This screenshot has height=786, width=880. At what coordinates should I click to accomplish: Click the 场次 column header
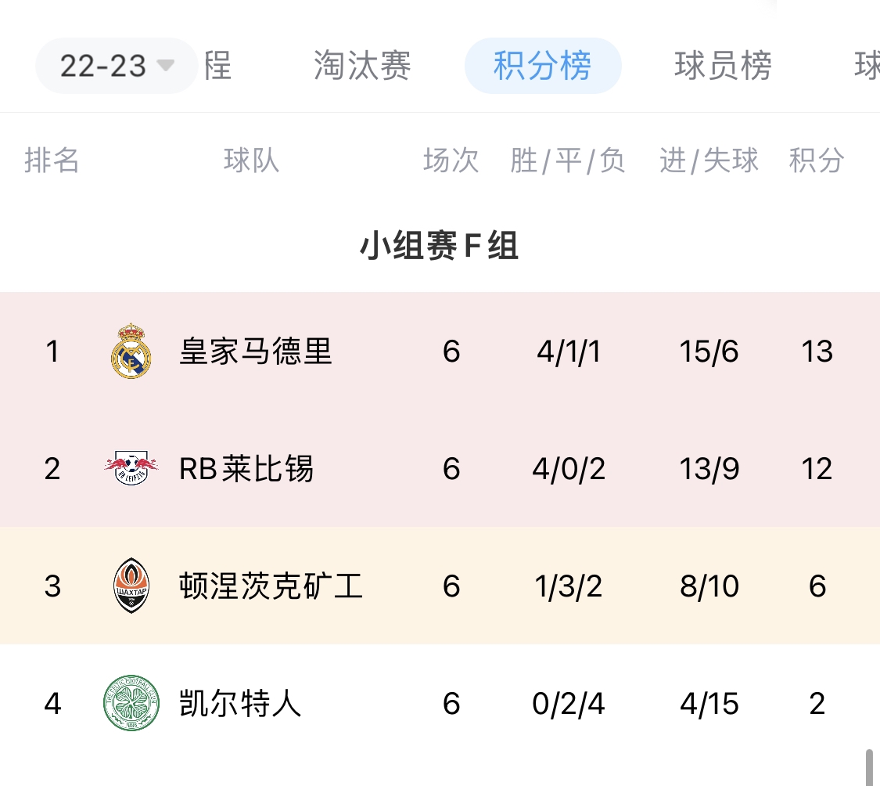pyautogui.click(x=451, y=160)
